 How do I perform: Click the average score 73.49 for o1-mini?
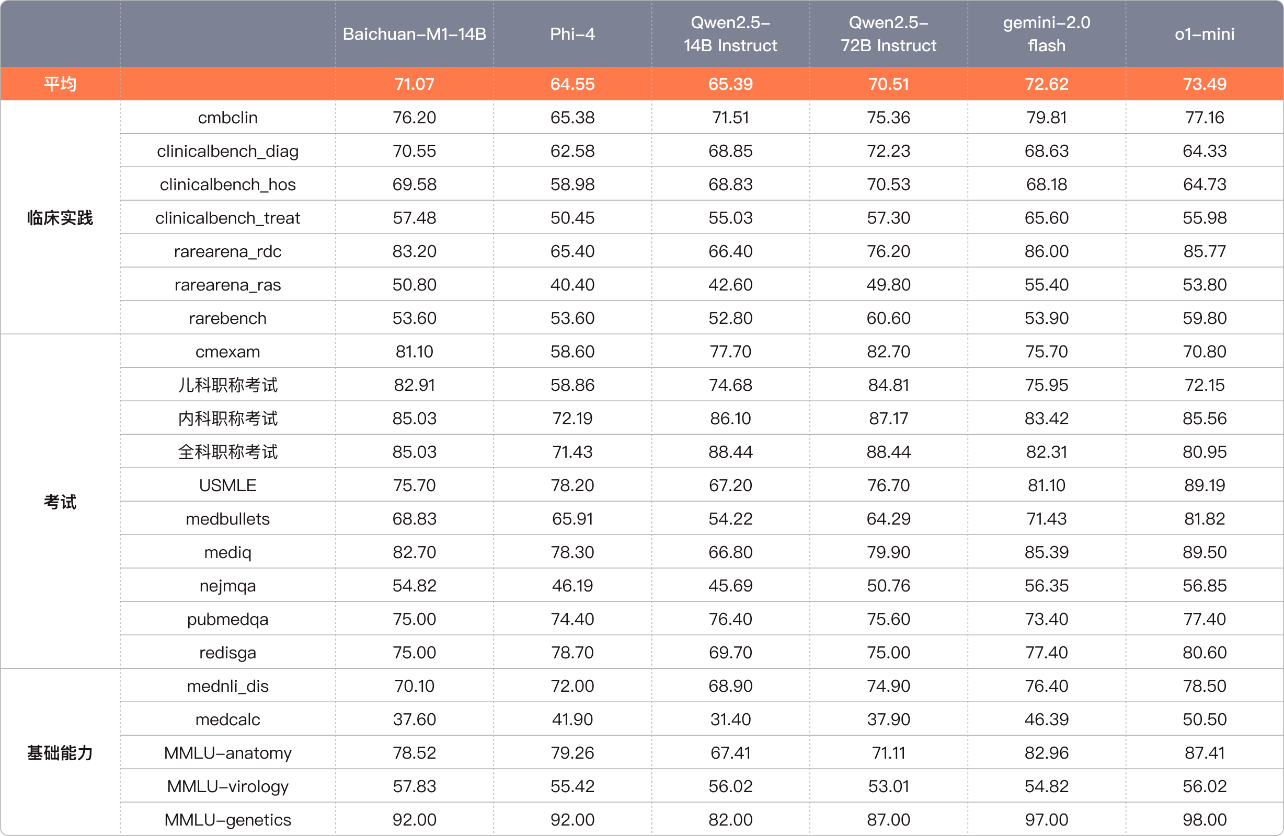pyautogui.click(x=1204, y=84)
